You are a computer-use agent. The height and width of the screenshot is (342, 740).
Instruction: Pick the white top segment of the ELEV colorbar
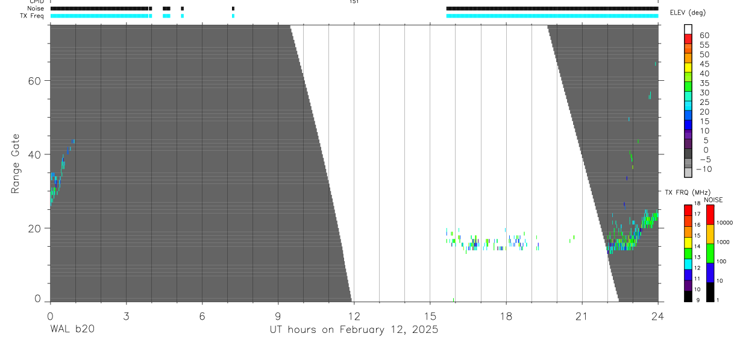pos(688,30)
